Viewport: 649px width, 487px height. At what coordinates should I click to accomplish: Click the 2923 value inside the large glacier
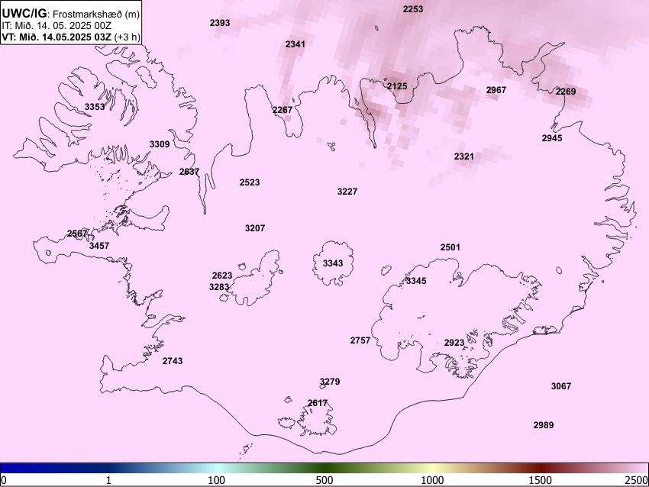[x=454, y=343]
